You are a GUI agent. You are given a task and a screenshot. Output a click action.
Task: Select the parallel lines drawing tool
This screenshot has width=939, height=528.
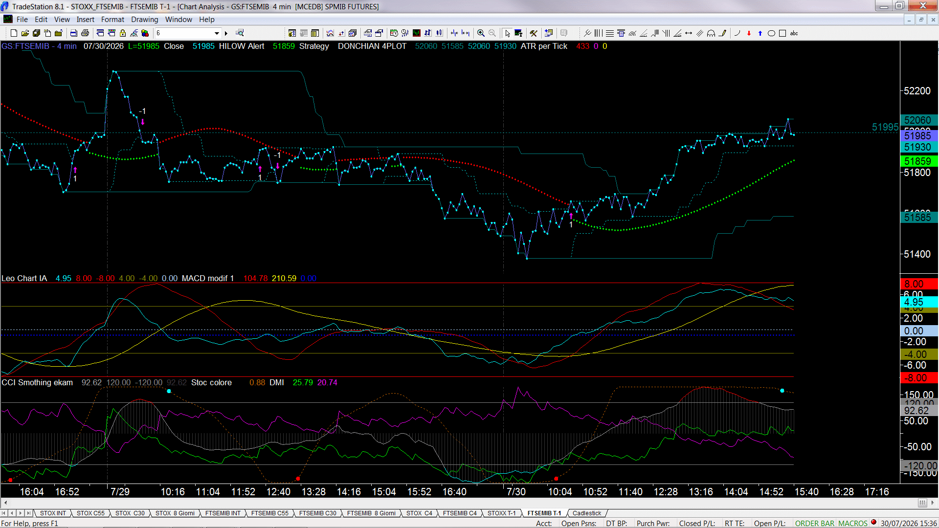(700, 33)
